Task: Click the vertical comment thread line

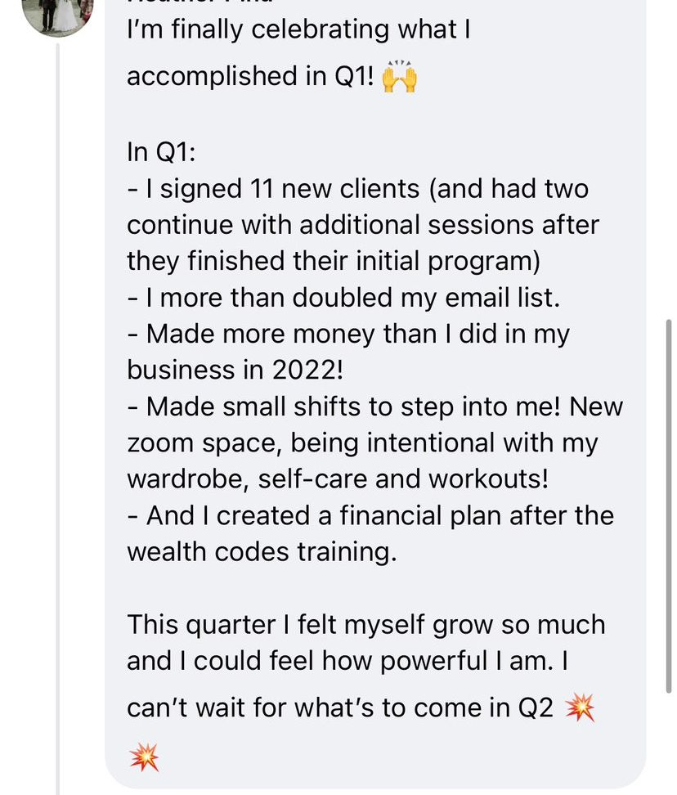Action: [x=58, y=419]
